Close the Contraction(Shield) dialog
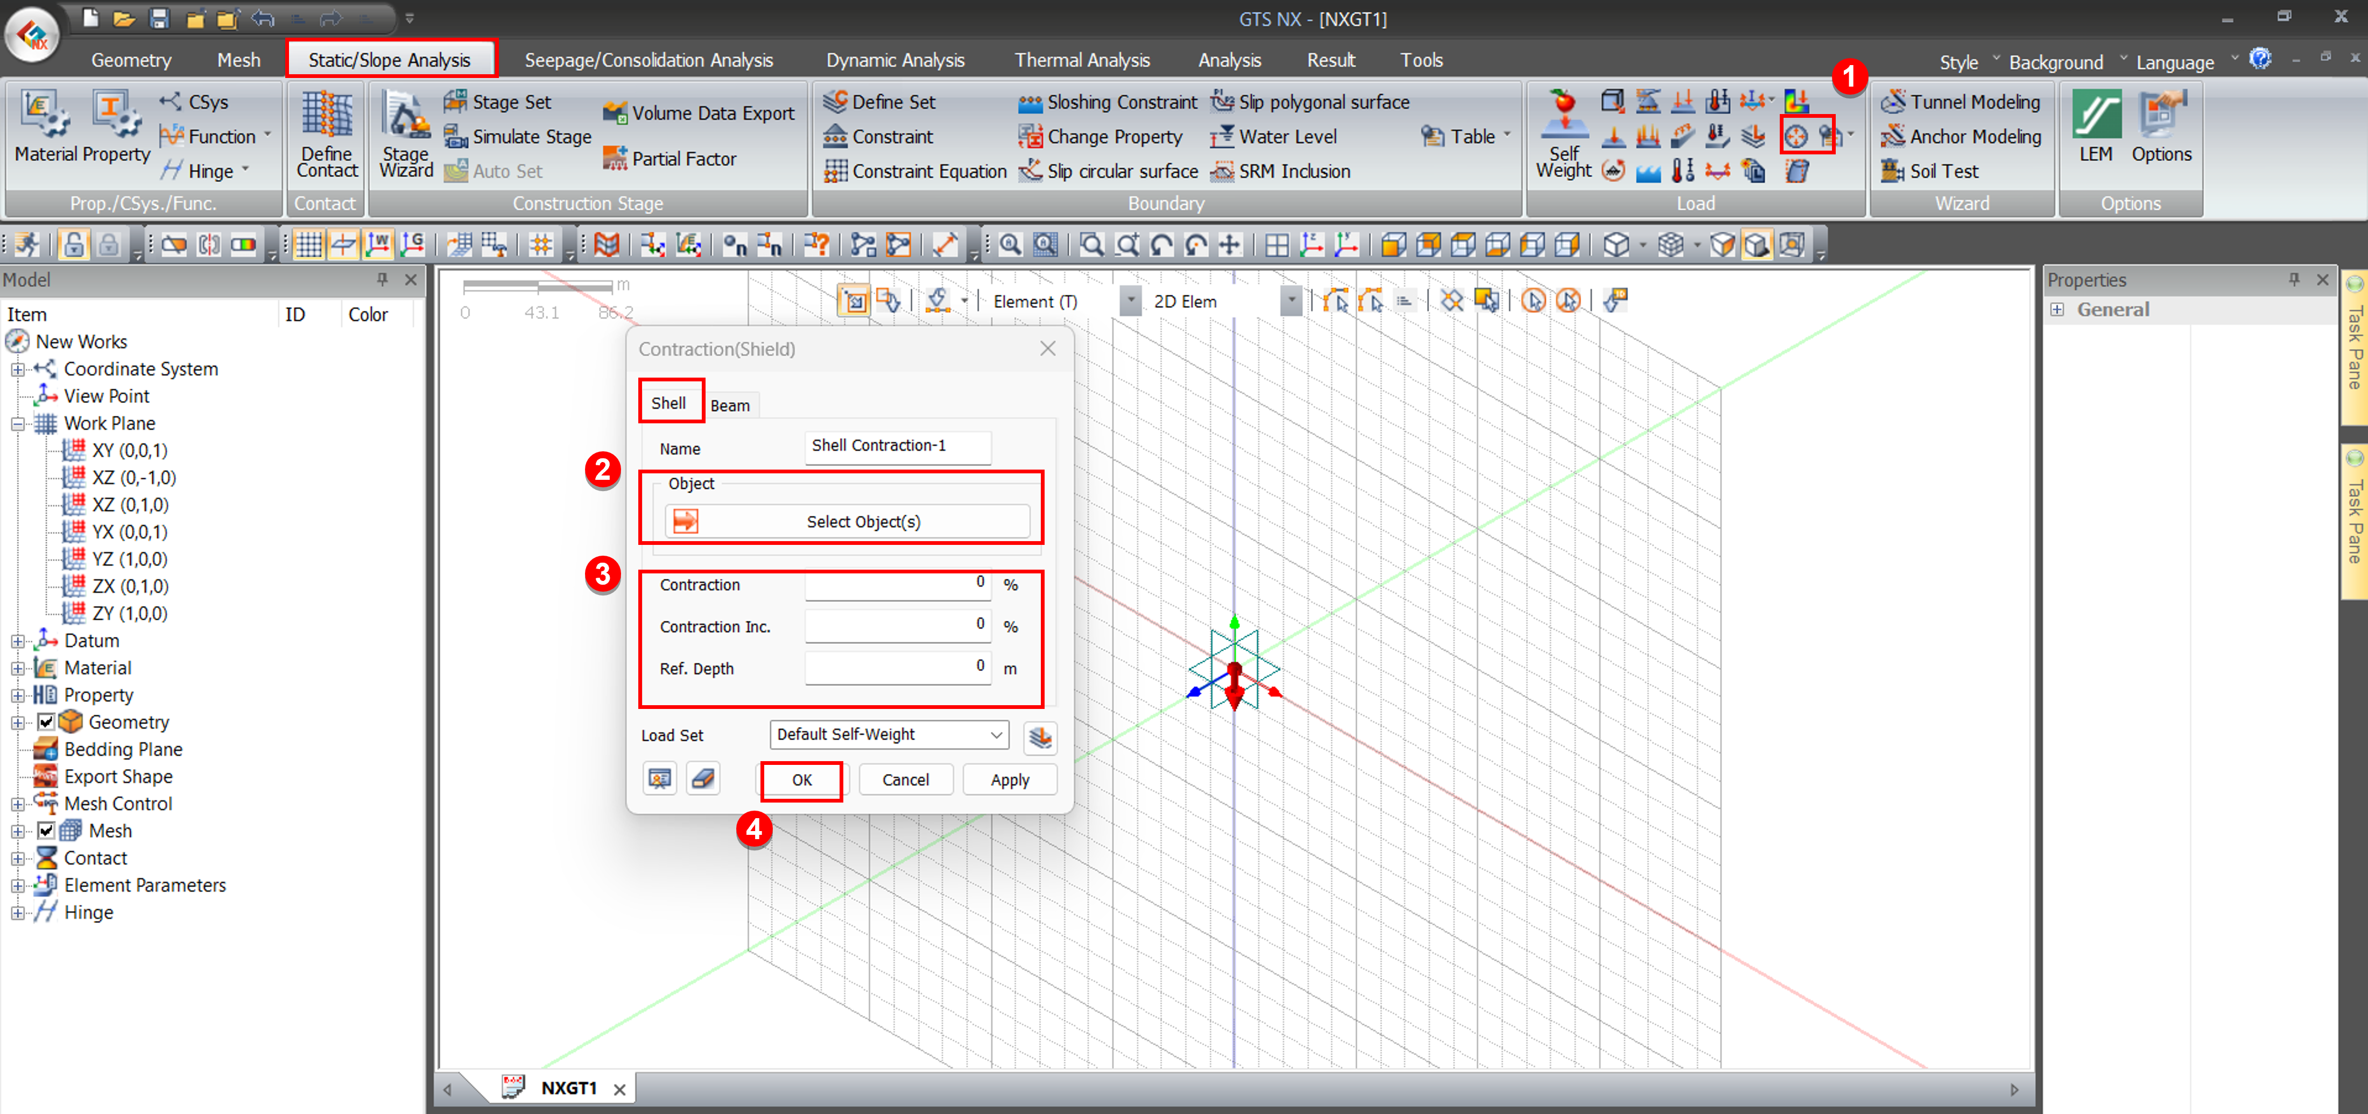 click(1047, 349)
